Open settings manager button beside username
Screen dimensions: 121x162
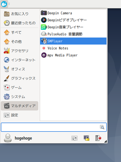[74, 138]
